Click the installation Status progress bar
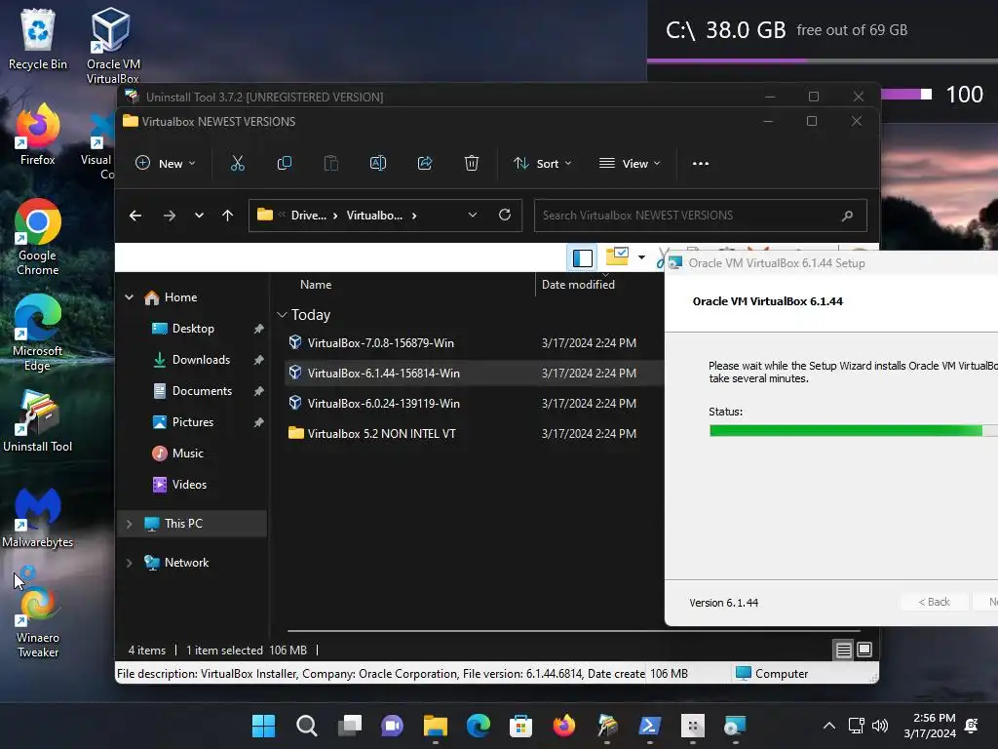This screenshot has width=998, height=749. [854, 430]
